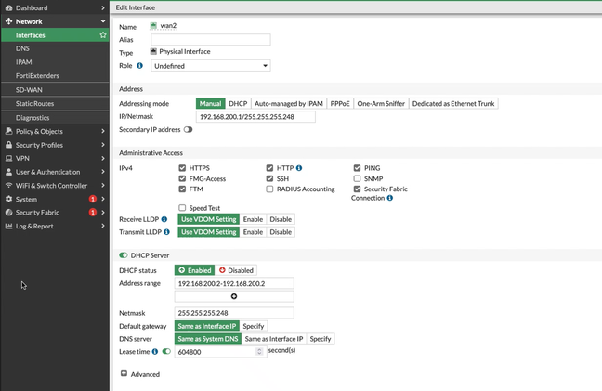Click the Lease time info icon
Viewport: 602px width, 391px height.
pos(156,352)
